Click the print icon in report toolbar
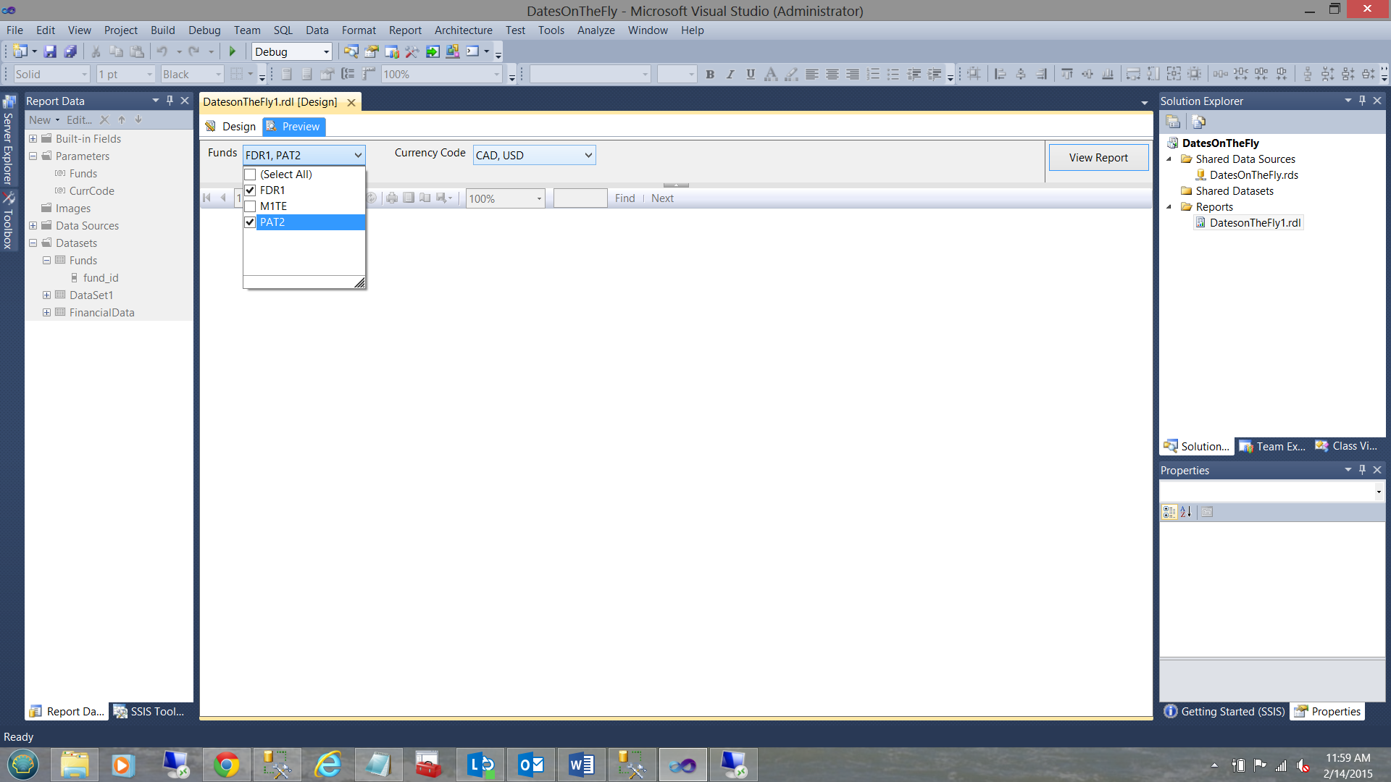 click(392, 198)
